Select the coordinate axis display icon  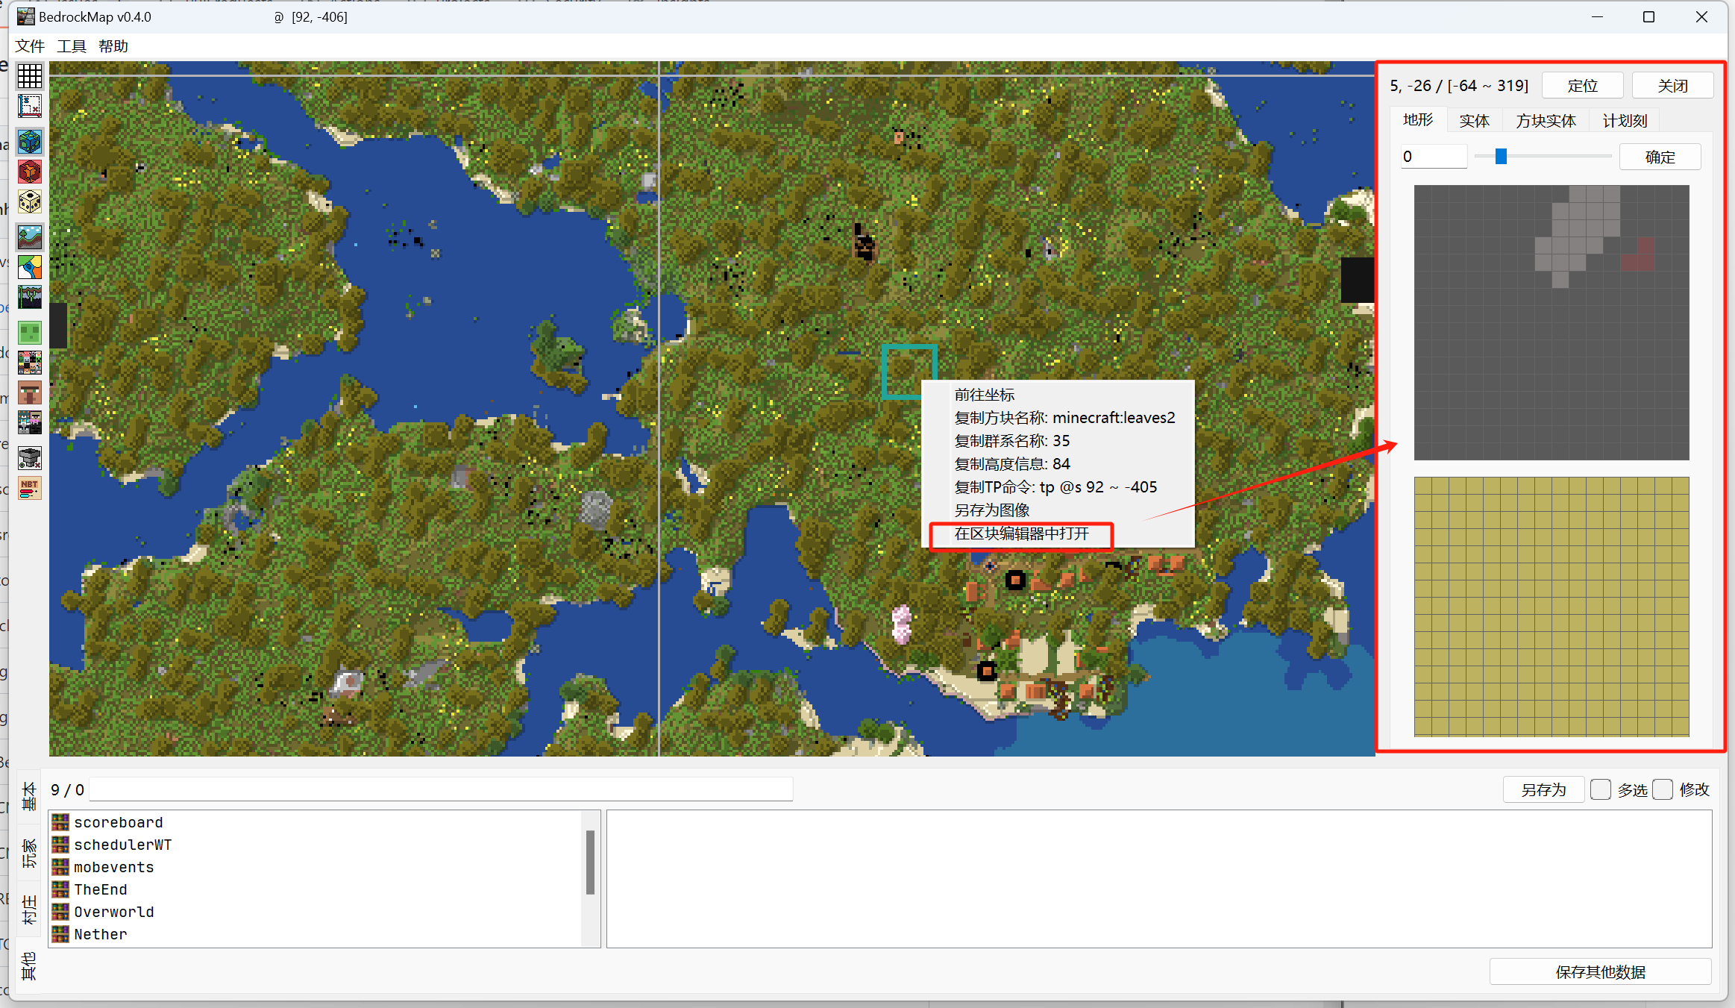pos(30,106)
